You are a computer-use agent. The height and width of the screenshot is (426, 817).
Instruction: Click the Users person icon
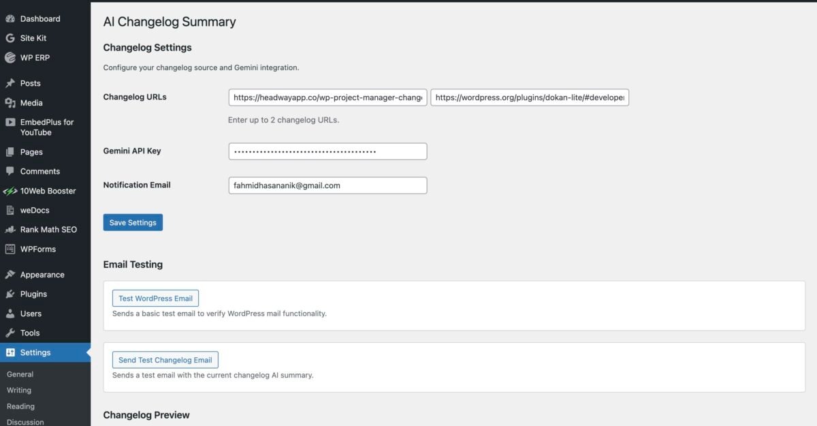click(10, 314)
